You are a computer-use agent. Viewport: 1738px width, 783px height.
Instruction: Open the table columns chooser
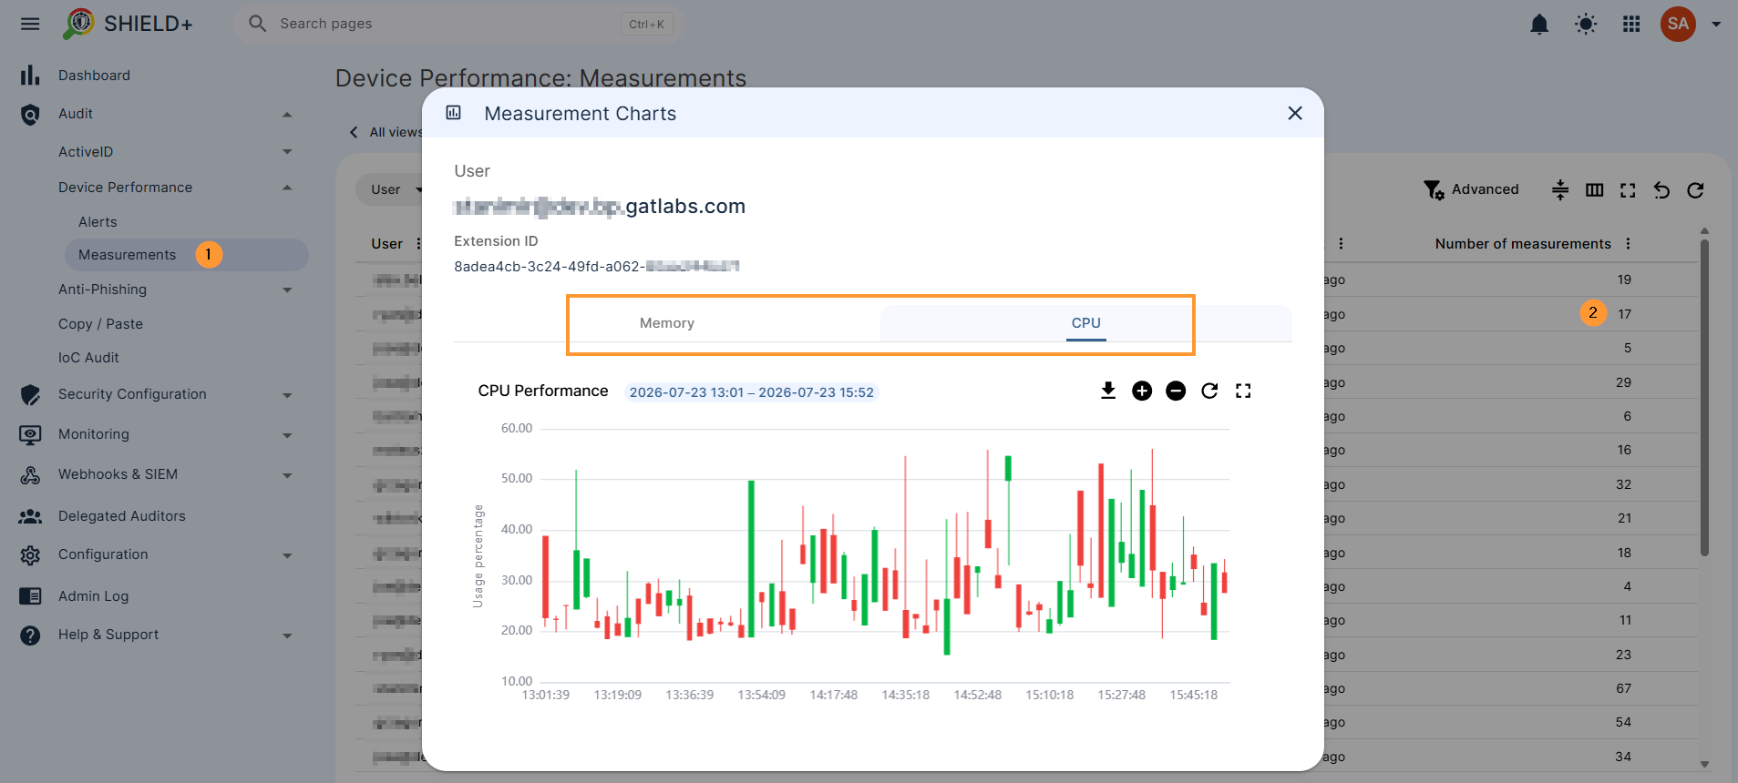coord(1594,190)
